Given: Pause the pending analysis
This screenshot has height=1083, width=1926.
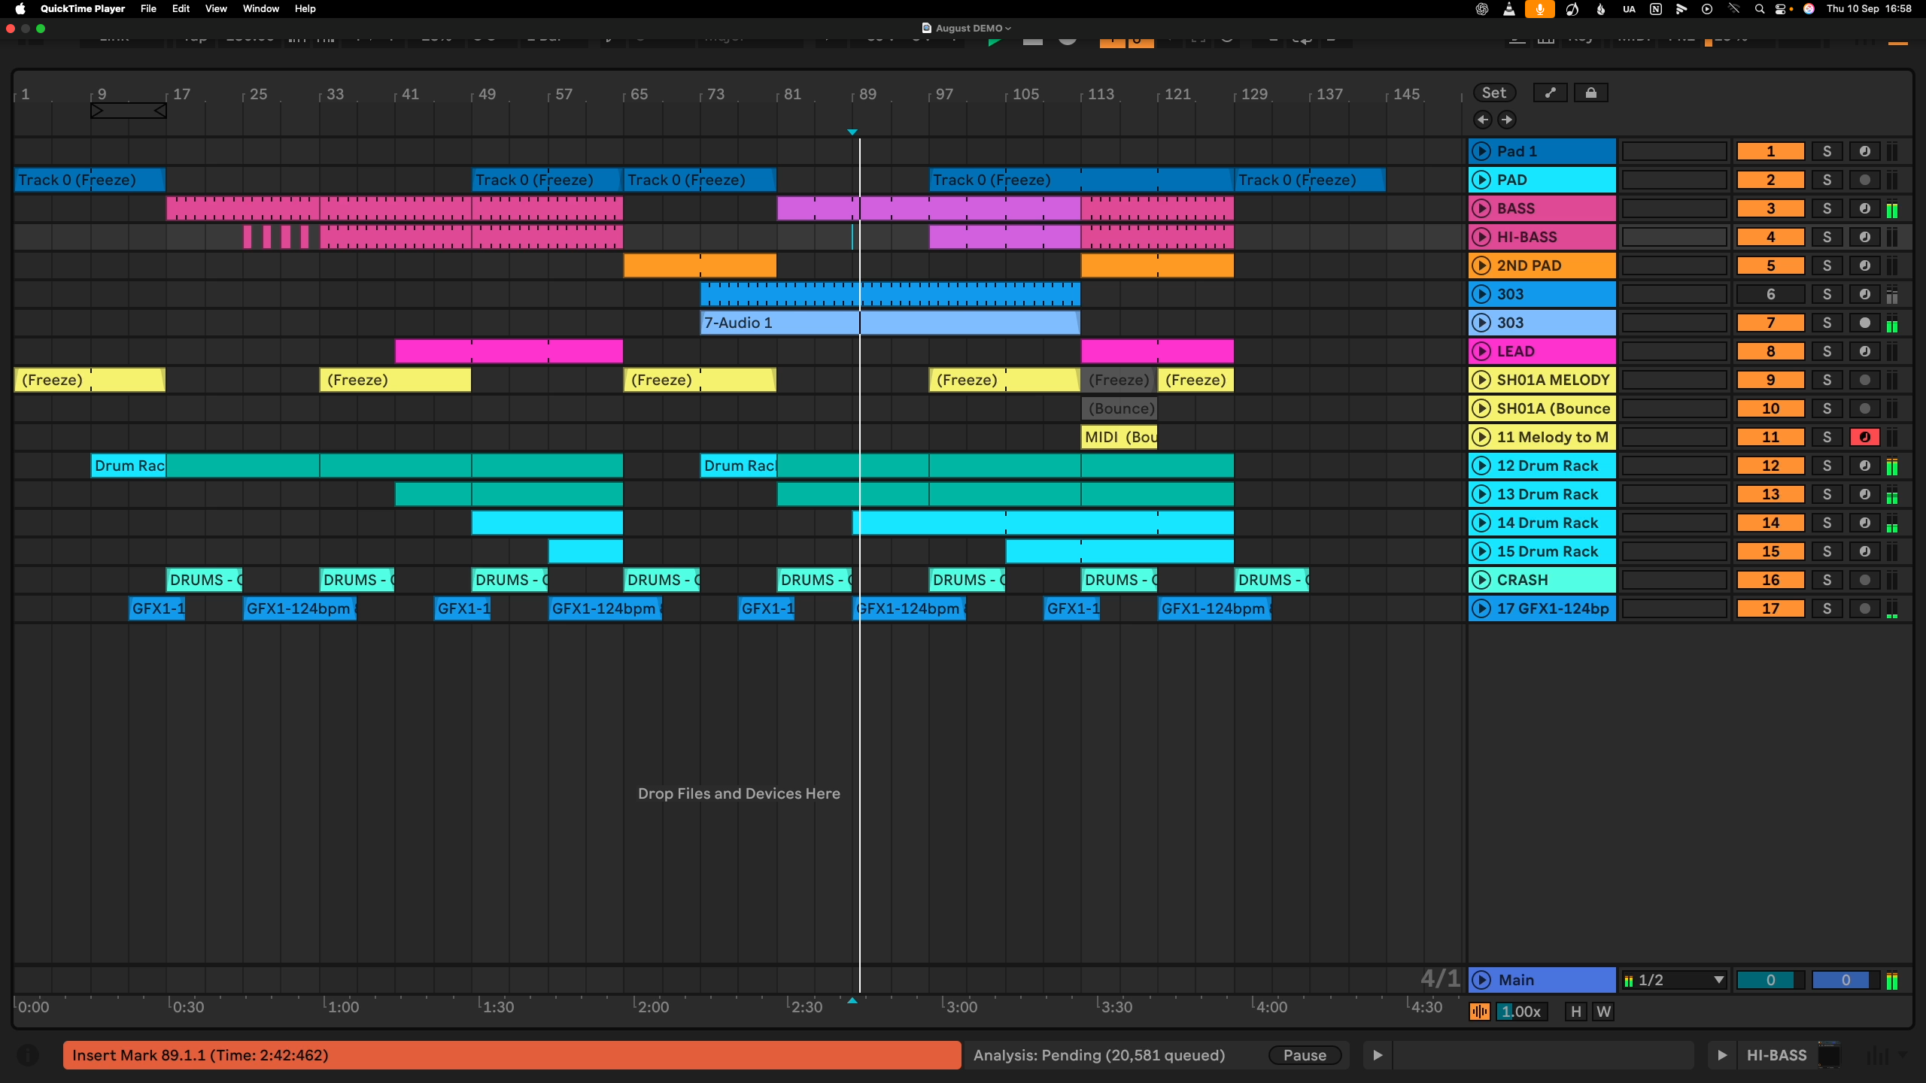Looking at the screenshot, I should click(1305, 1055).
